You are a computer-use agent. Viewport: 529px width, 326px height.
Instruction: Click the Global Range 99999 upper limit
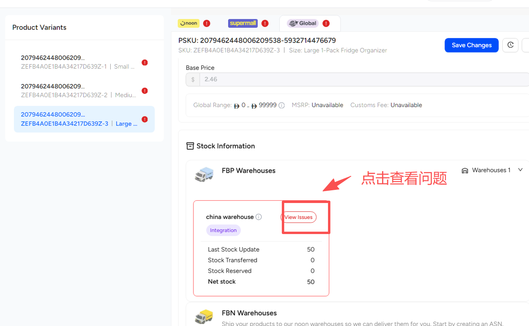(x=267, y=105)
